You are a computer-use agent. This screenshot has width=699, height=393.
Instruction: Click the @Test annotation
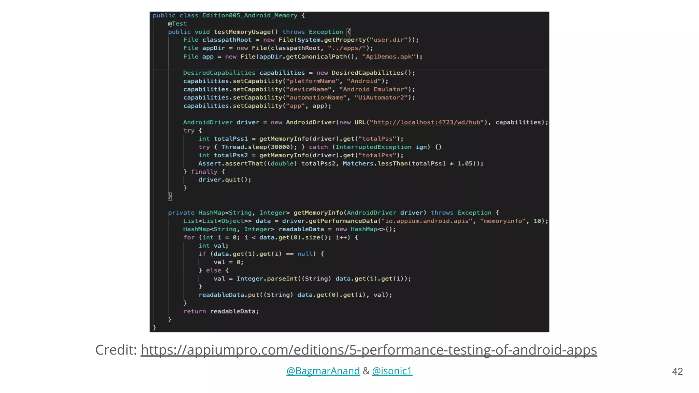click(177, 24)
